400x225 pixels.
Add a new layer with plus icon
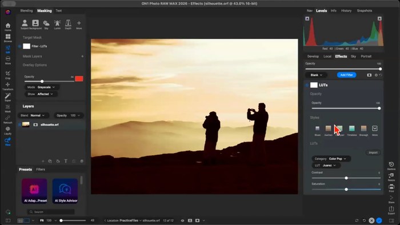point(43,161)
